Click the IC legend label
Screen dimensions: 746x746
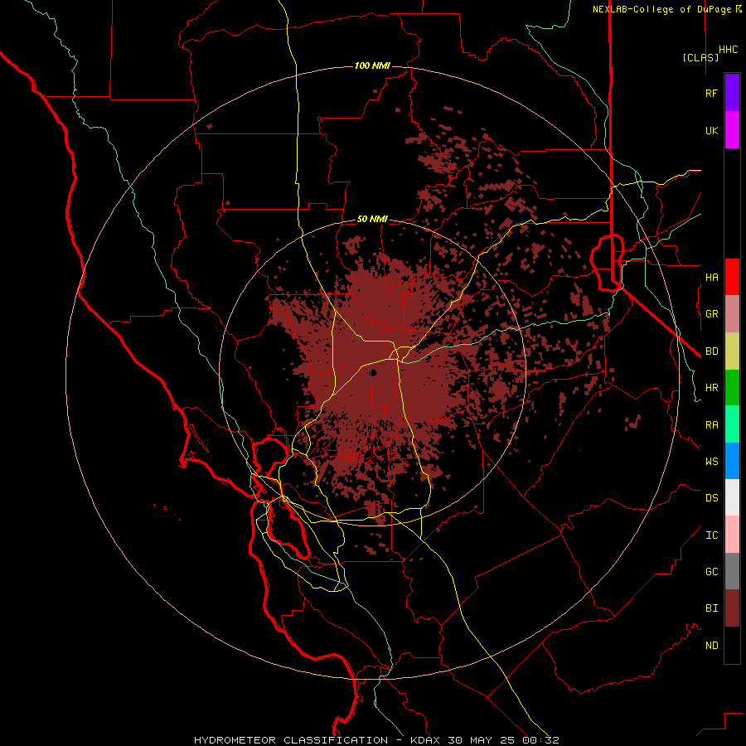click(711, 535)
